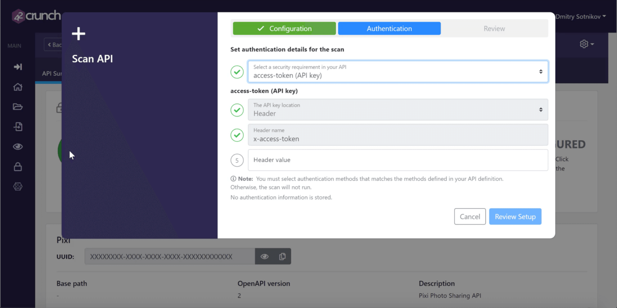Click inside the Header value input field
Image resolution: width=617 pixels, height=308 pixels.
(x=398, y=160)
